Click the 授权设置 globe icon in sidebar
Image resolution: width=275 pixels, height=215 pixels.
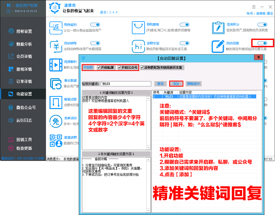[x=11, y=31]
